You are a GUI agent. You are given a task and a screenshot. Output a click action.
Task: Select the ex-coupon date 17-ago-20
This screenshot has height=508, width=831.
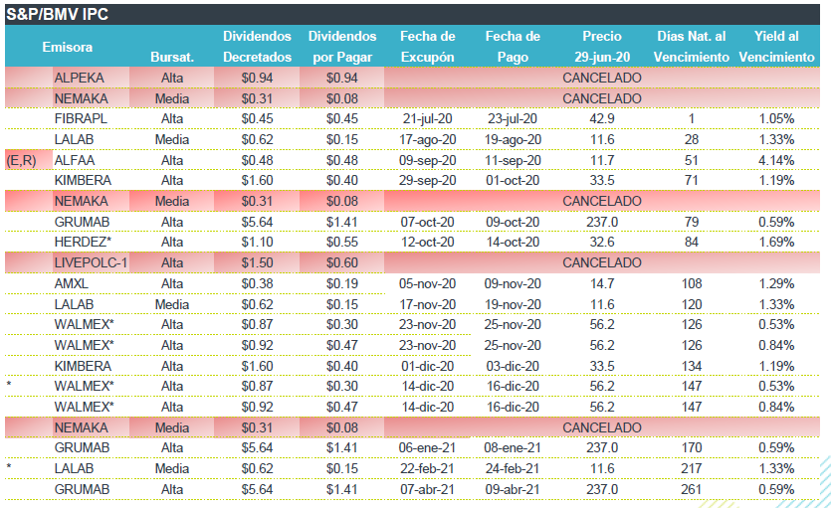(427, 140)
